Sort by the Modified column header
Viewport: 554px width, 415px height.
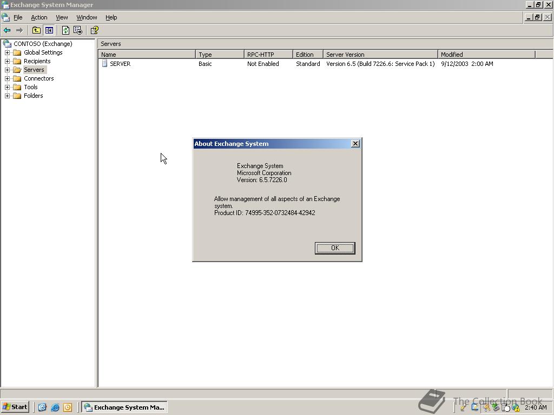[x=486, y=55]
